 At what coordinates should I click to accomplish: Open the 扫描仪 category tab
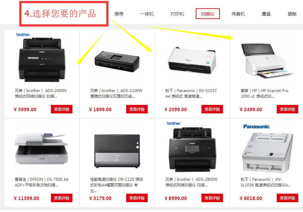pyautogui.click(x=208, y=14)
